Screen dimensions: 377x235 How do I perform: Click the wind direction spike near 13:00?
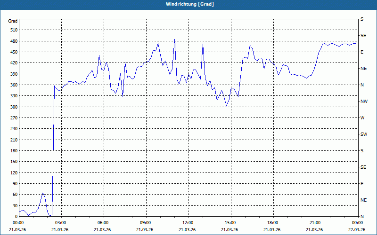point(203,44)
